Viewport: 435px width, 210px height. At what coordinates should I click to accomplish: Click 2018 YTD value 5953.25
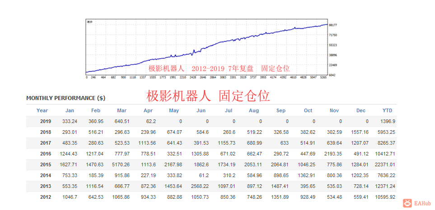click(x=387, y=132)
